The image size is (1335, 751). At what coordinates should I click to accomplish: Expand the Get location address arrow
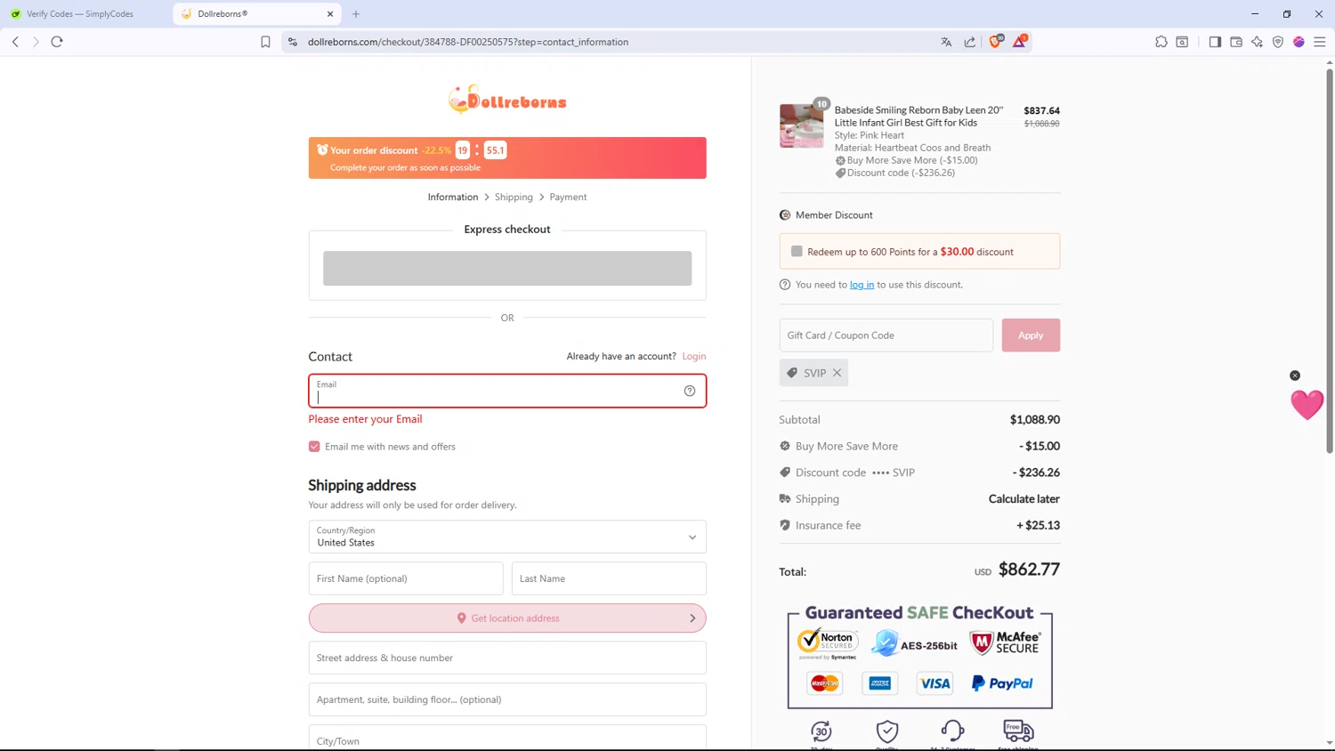pos(692,618)
